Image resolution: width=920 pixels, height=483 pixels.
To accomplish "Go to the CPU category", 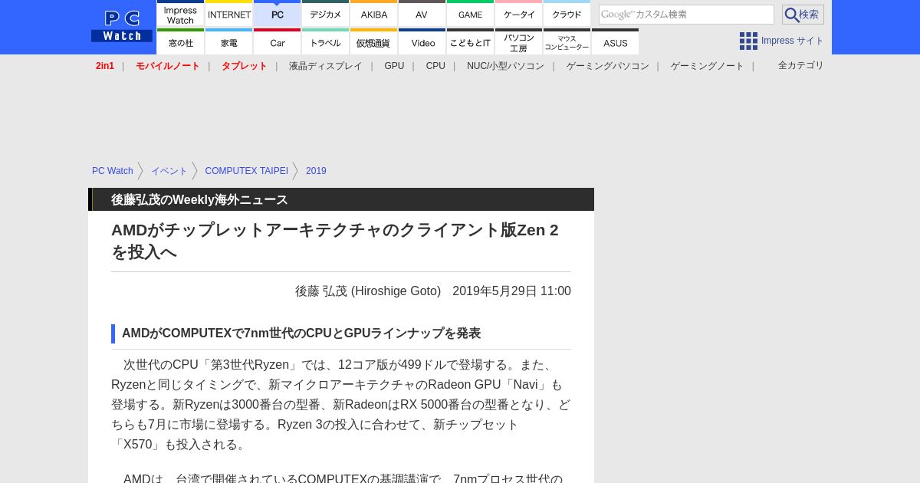I will click(435, 66).
